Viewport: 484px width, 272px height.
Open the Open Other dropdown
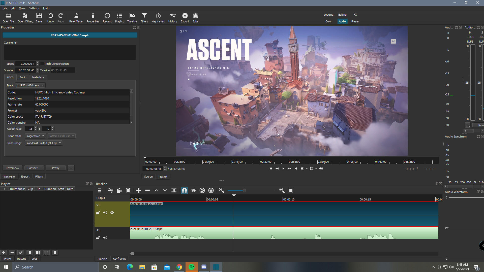pos(25,18)
